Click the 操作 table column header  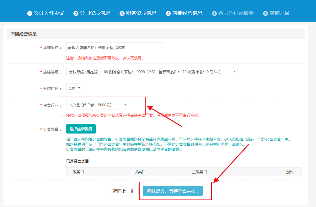(x=290, y=172)
